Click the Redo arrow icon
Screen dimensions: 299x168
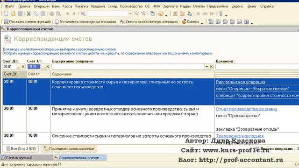pyautogui.click(x=74, y=14)
